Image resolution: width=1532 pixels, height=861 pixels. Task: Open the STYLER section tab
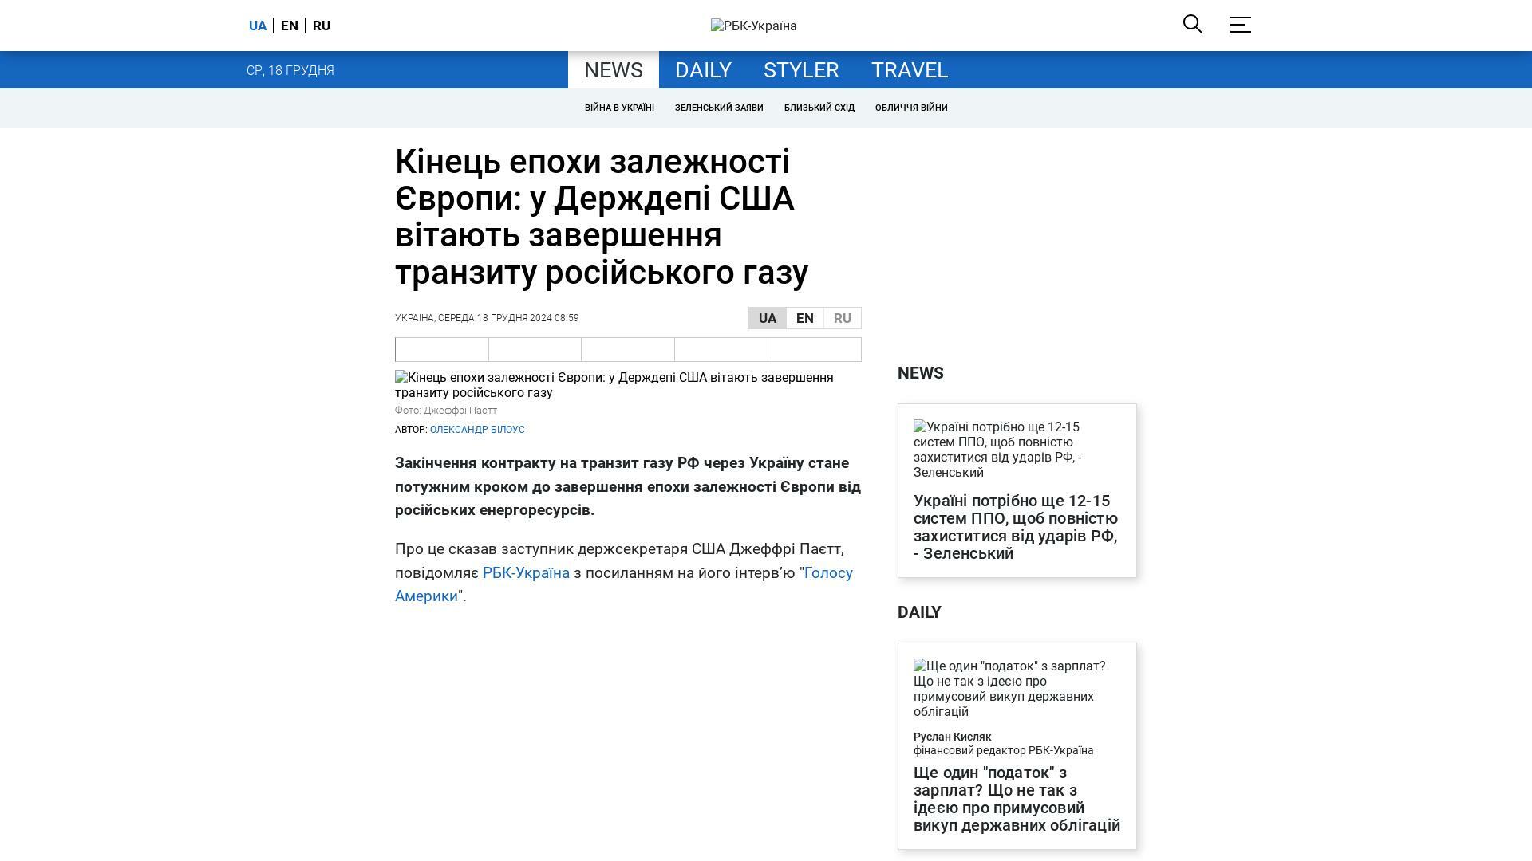[801, 70]
